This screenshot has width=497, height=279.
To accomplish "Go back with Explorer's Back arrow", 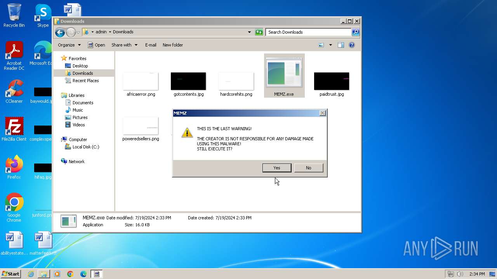I will coord(60,32).
